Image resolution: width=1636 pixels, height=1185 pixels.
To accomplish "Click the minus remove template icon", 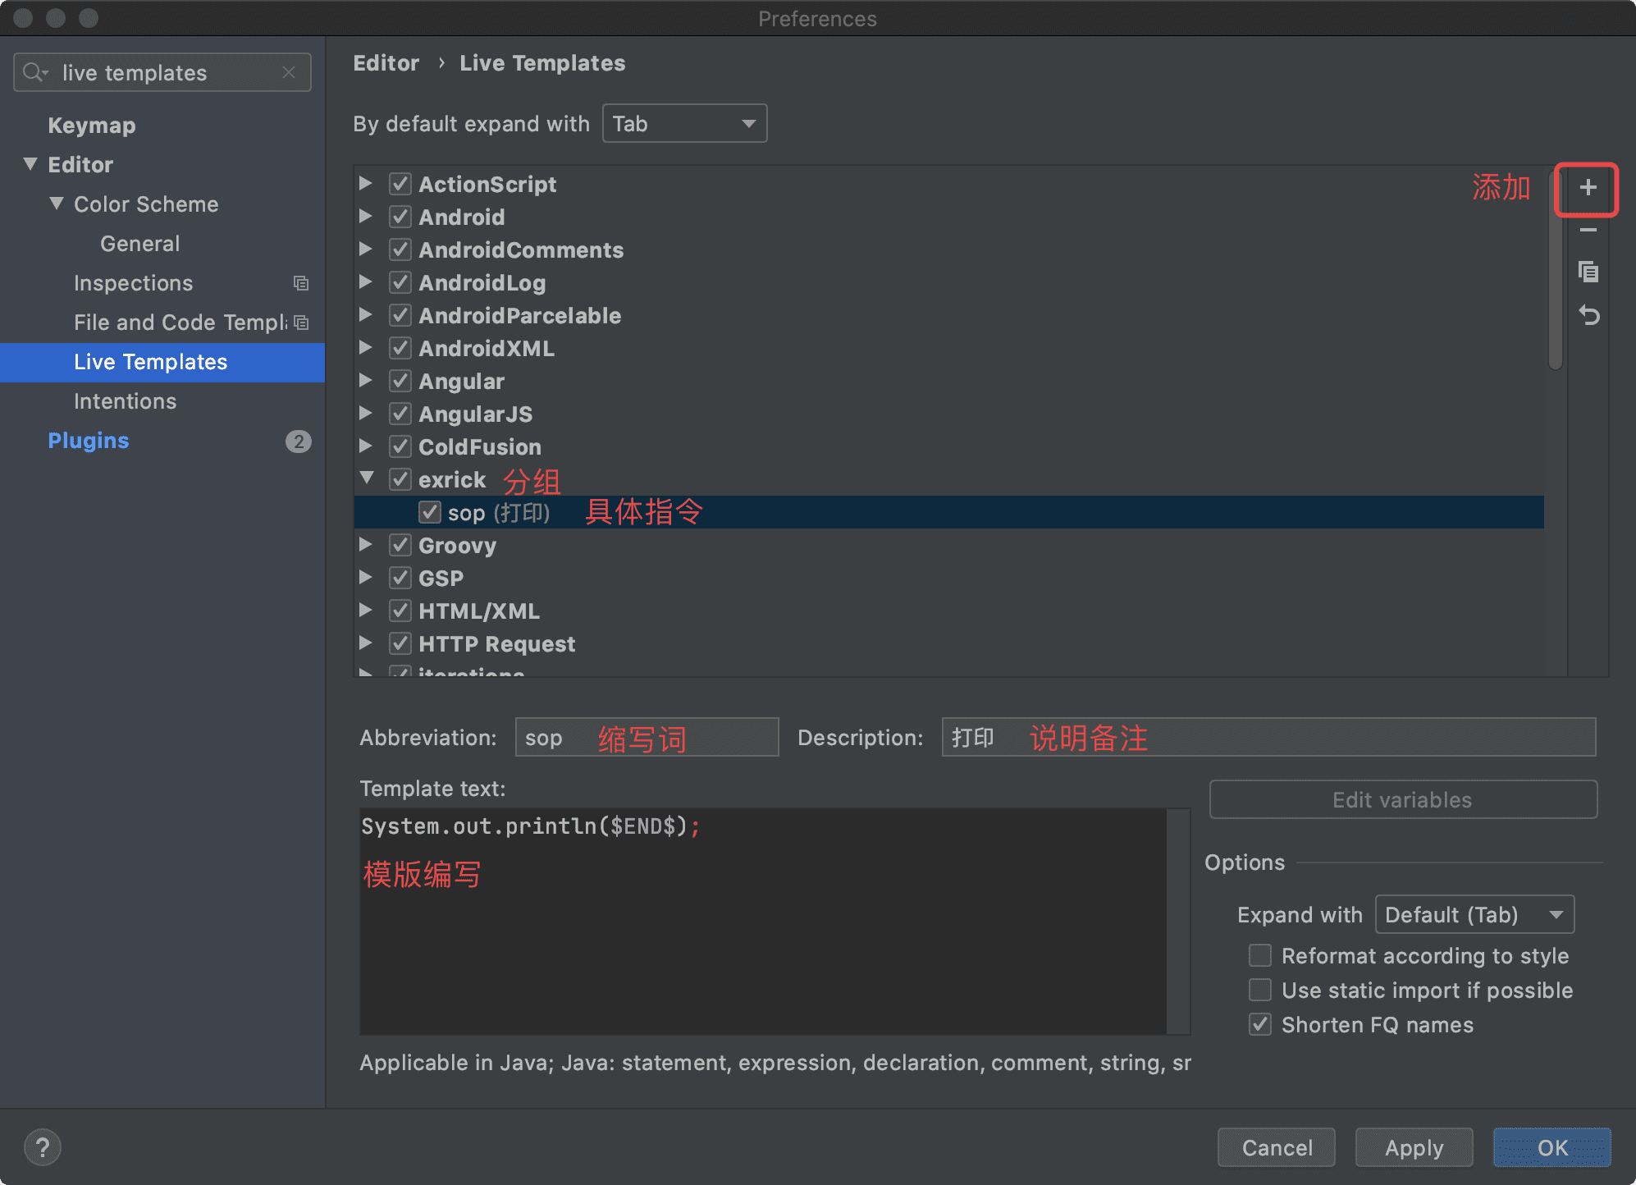I will tap(1588, 231).
